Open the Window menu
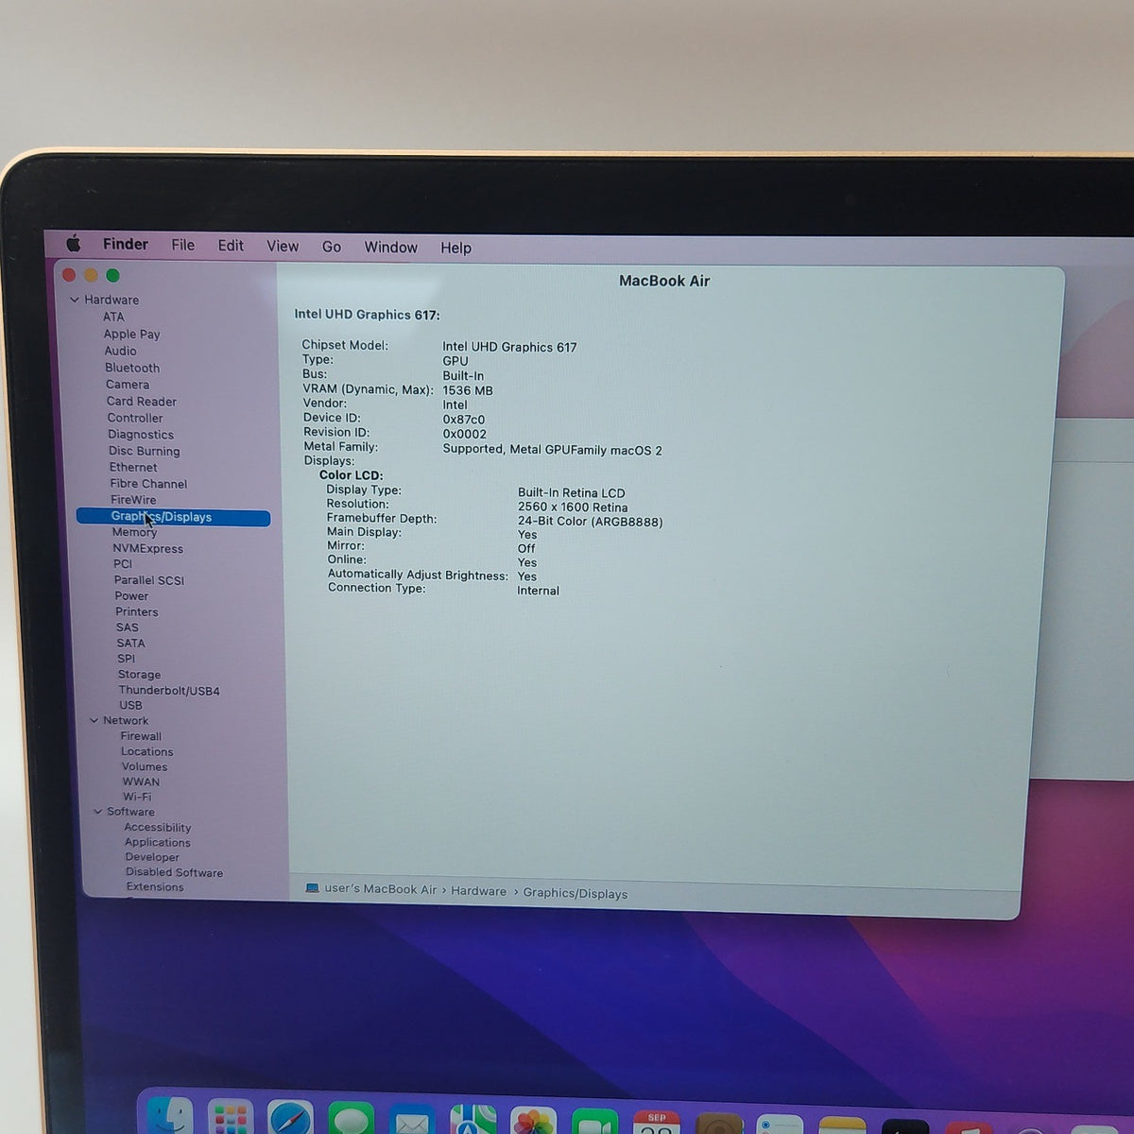Screen dimensions: 1134x1134 [391, 247]
